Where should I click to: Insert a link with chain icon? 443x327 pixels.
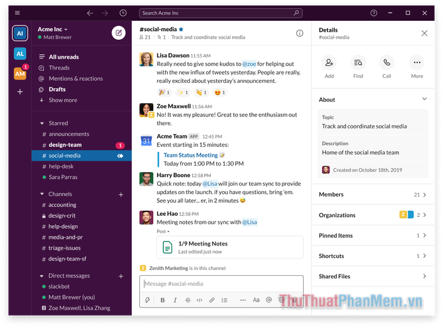point(211,300)
